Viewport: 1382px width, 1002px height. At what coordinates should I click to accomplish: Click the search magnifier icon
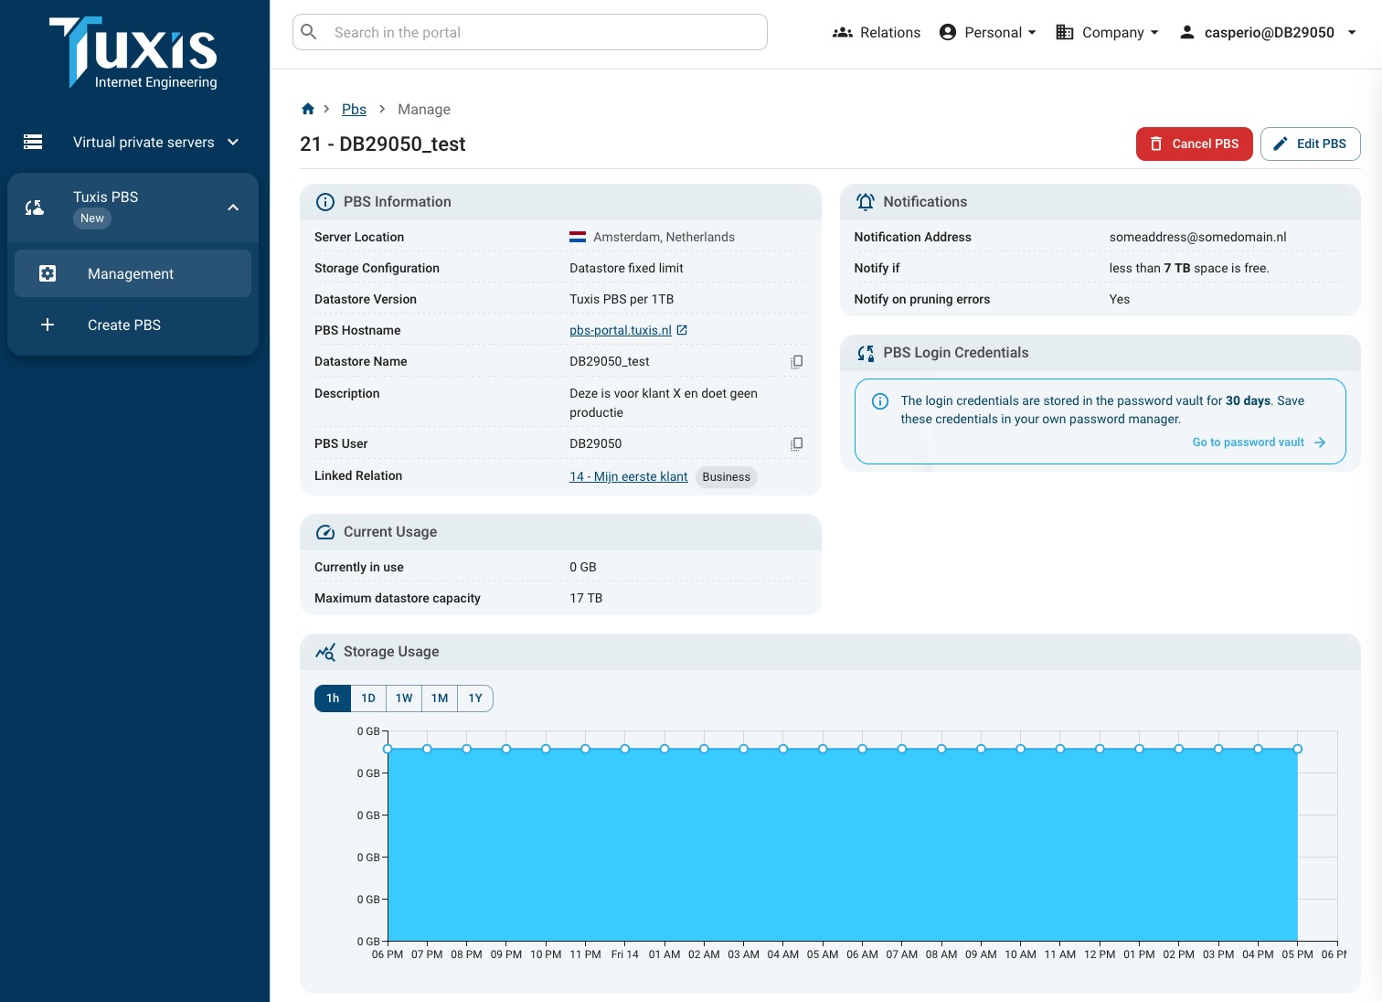[309, 32]
